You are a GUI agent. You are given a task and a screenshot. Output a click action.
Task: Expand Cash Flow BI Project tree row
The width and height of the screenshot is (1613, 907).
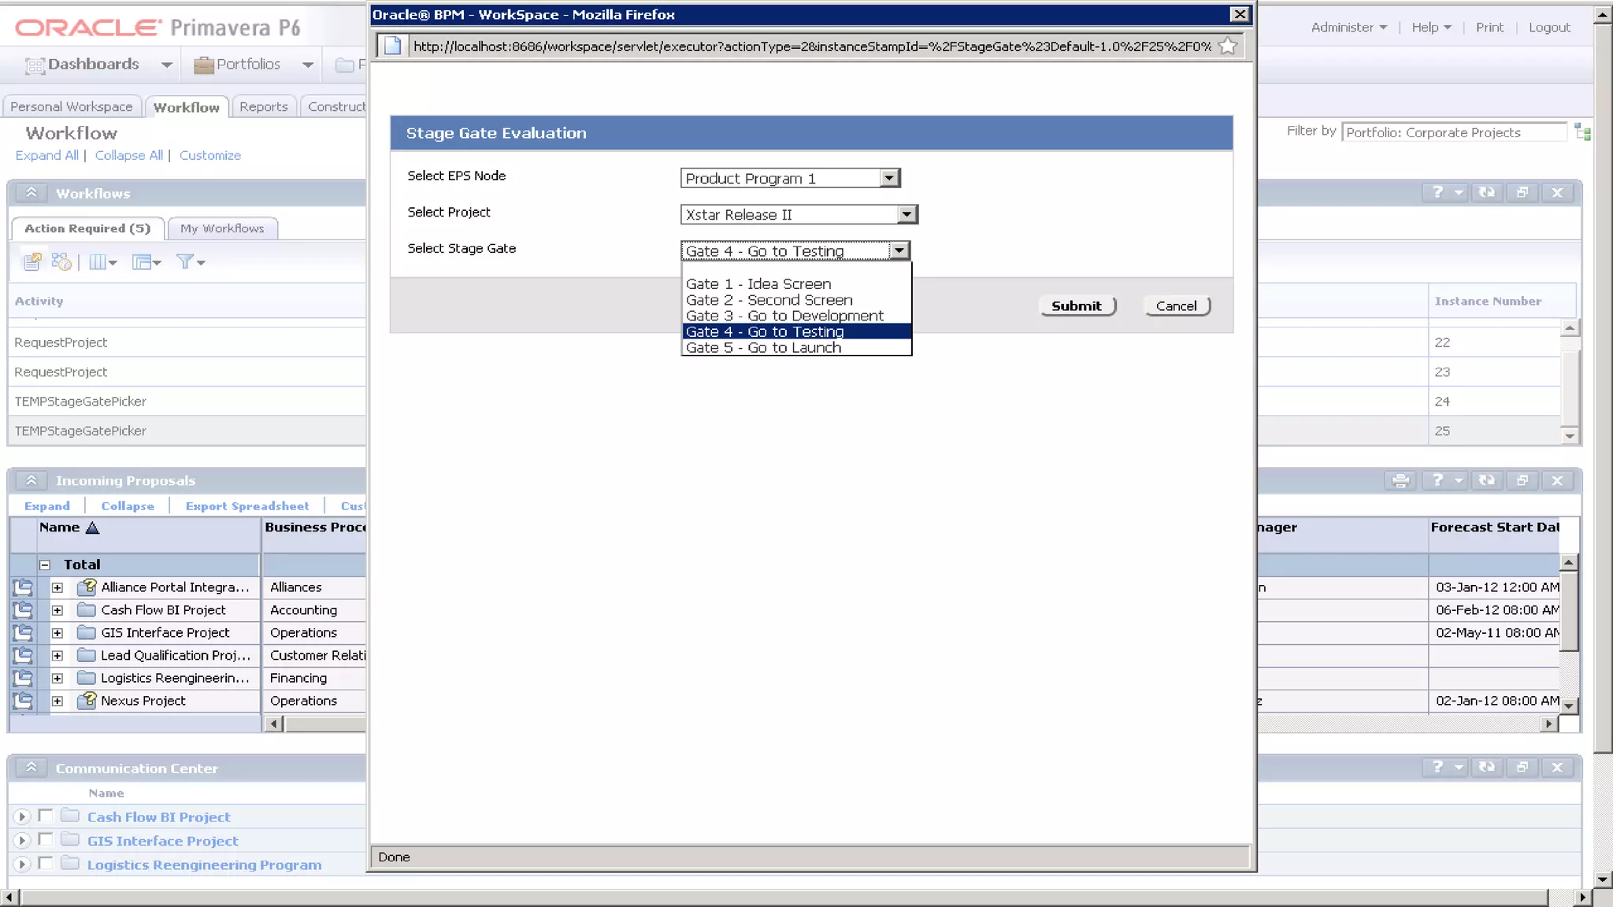click(57, 610)
